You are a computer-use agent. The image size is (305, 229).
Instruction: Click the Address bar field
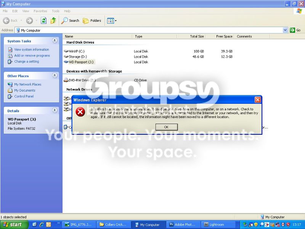(151, 30)
